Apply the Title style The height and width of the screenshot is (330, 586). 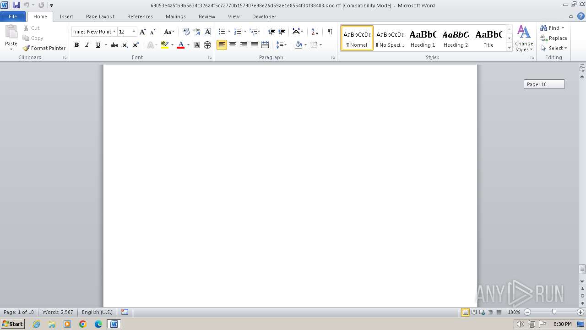click(x=488, y=38)
